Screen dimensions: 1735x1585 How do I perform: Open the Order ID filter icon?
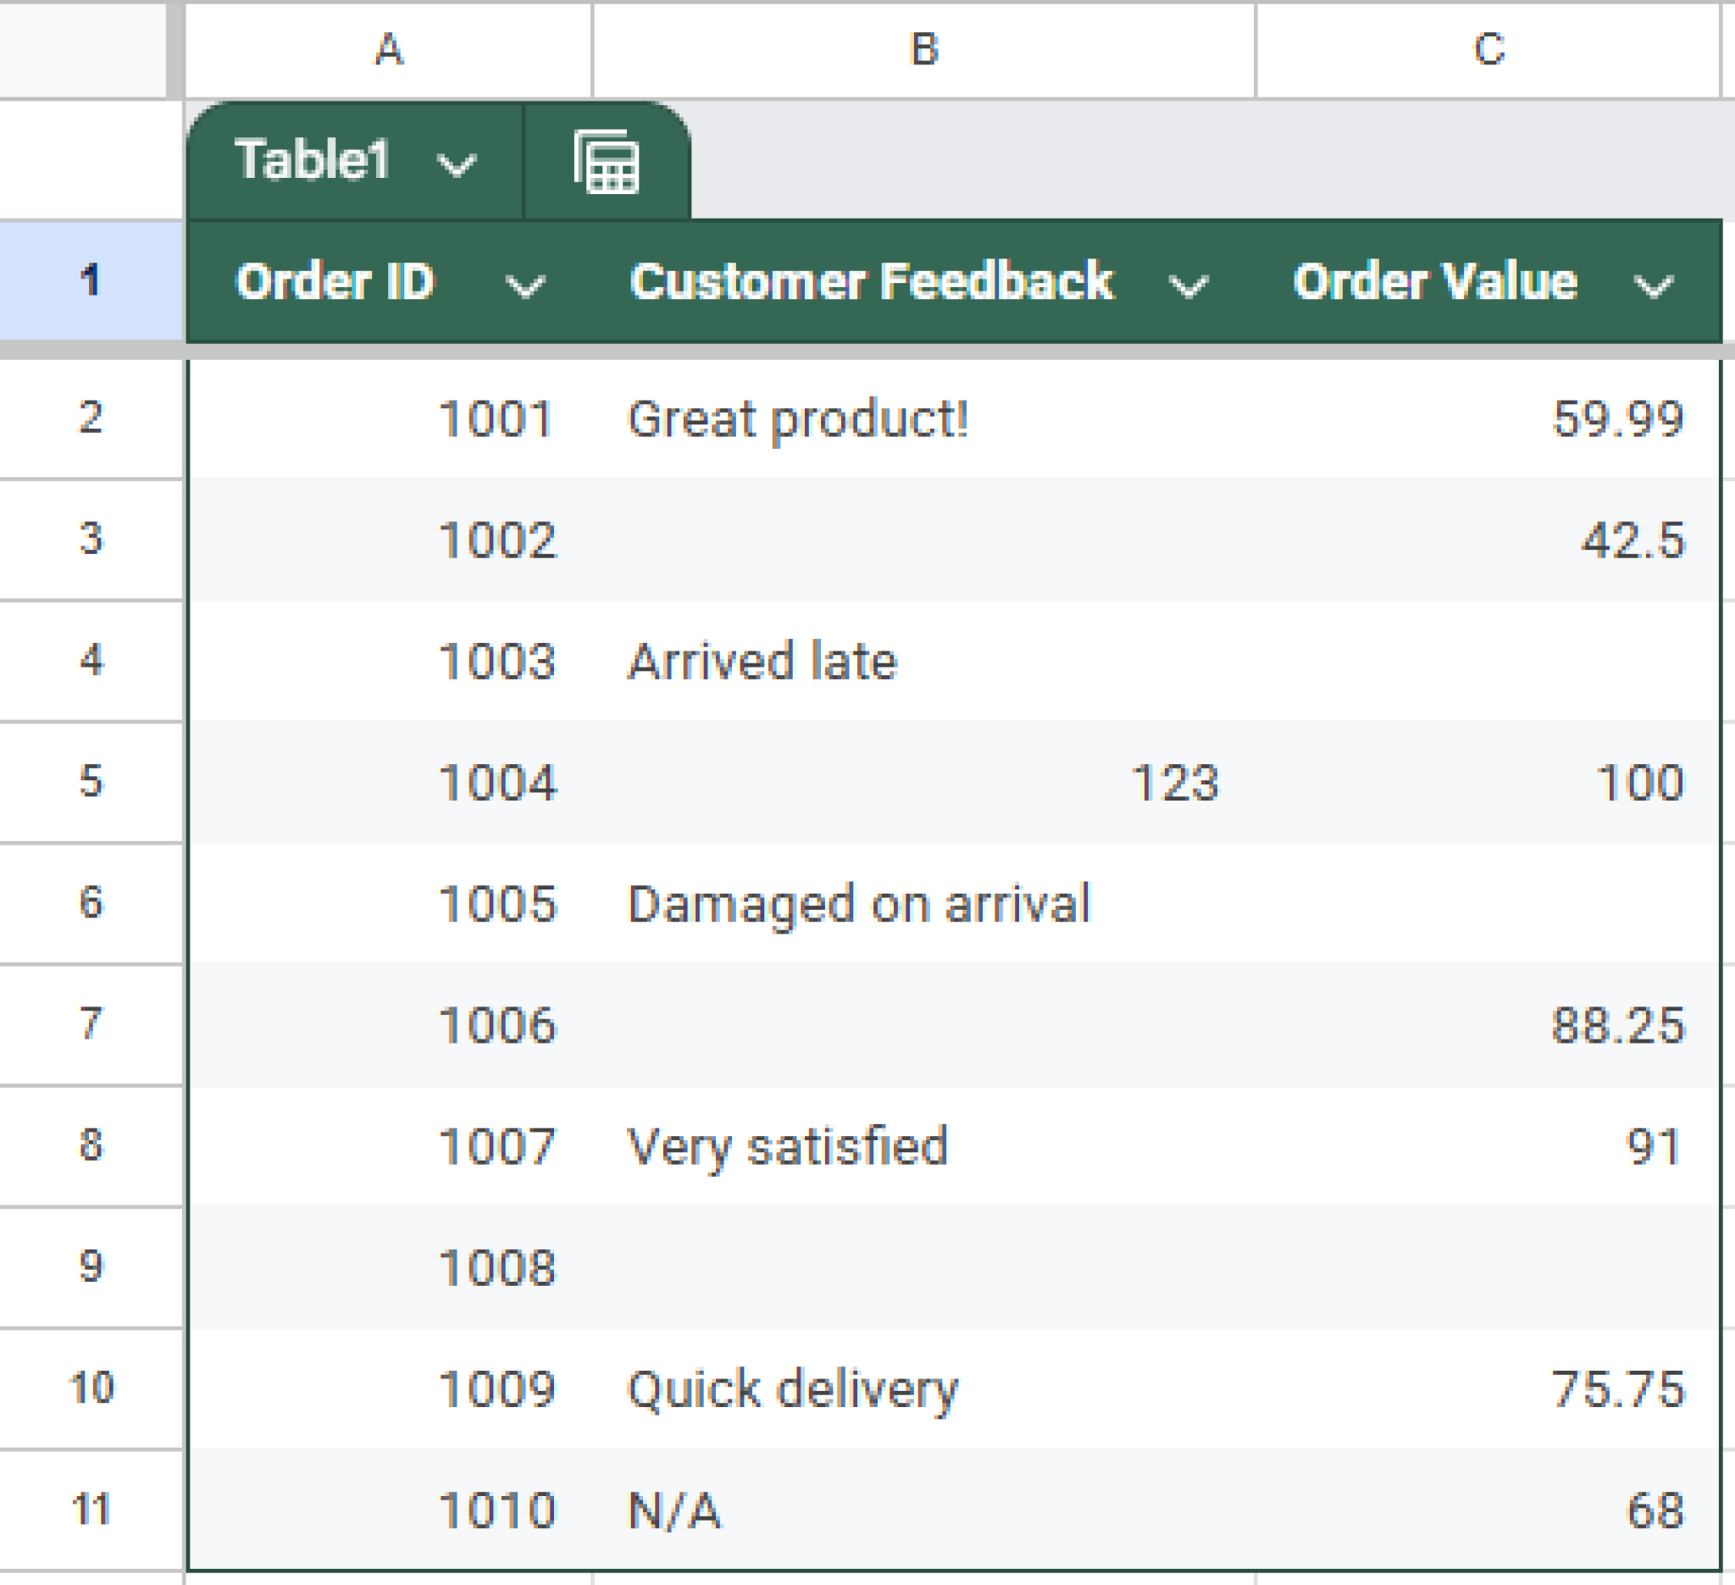click(x=528, y=286)
